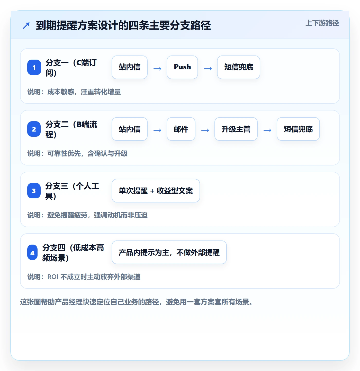This screenshot has width=360, height=371.
Task: Click the 上下游路径 label in header
Action: coord(322,23)
